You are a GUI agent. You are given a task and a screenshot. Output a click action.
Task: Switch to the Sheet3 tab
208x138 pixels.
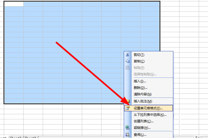pos(31,137)
